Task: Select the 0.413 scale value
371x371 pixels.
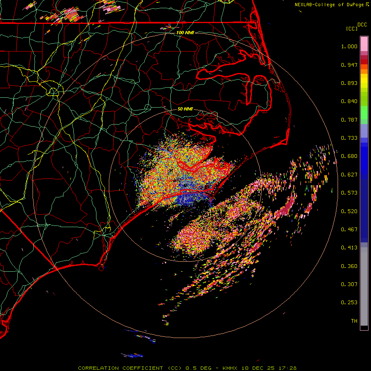Action: point(349,248)
